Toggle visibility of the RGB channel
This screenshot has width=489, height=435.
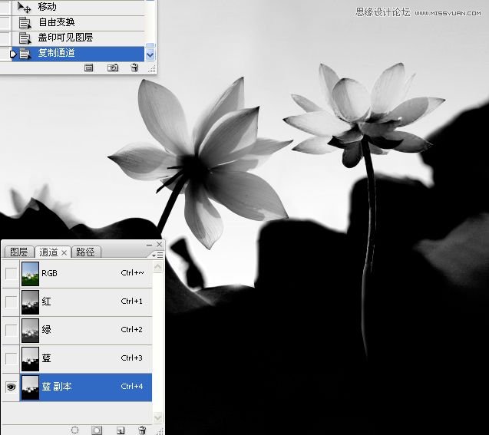pyautogui.click(x=12, y=274)
